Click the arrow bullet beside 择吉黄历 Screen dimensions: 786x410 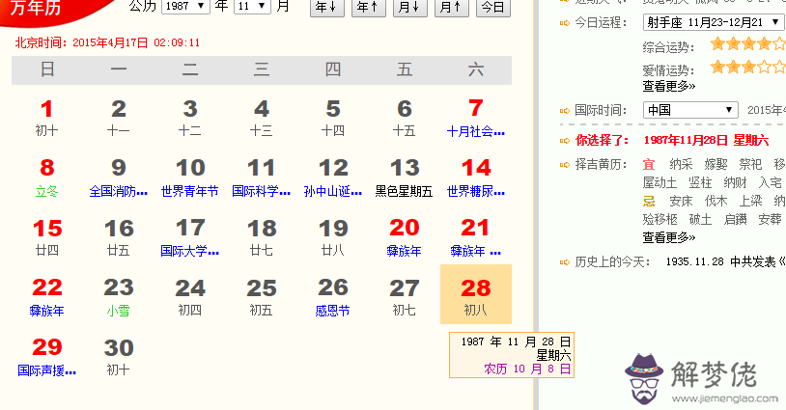[565, 165]
